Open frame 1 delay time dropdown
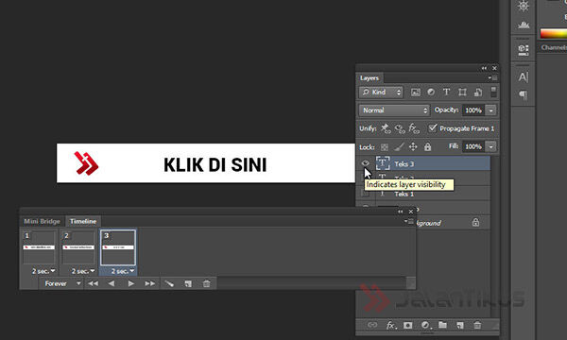Viewport: 567px width, 340px height. click(x=43, y=271)
